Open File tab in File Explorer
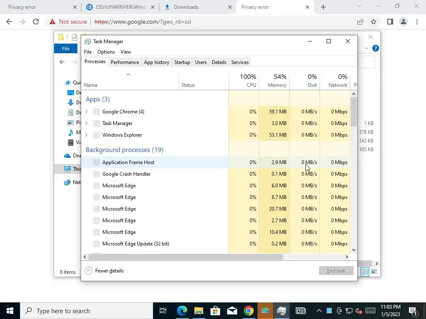The image size is (426, 319). tap(65, 49)
